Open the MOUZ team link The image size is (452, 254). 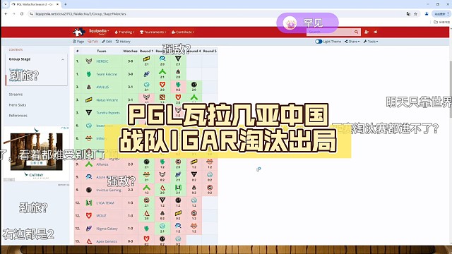point(101,216)
